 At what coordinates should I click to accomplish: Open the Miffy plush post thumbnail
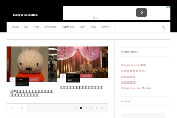tap(32, 64)
